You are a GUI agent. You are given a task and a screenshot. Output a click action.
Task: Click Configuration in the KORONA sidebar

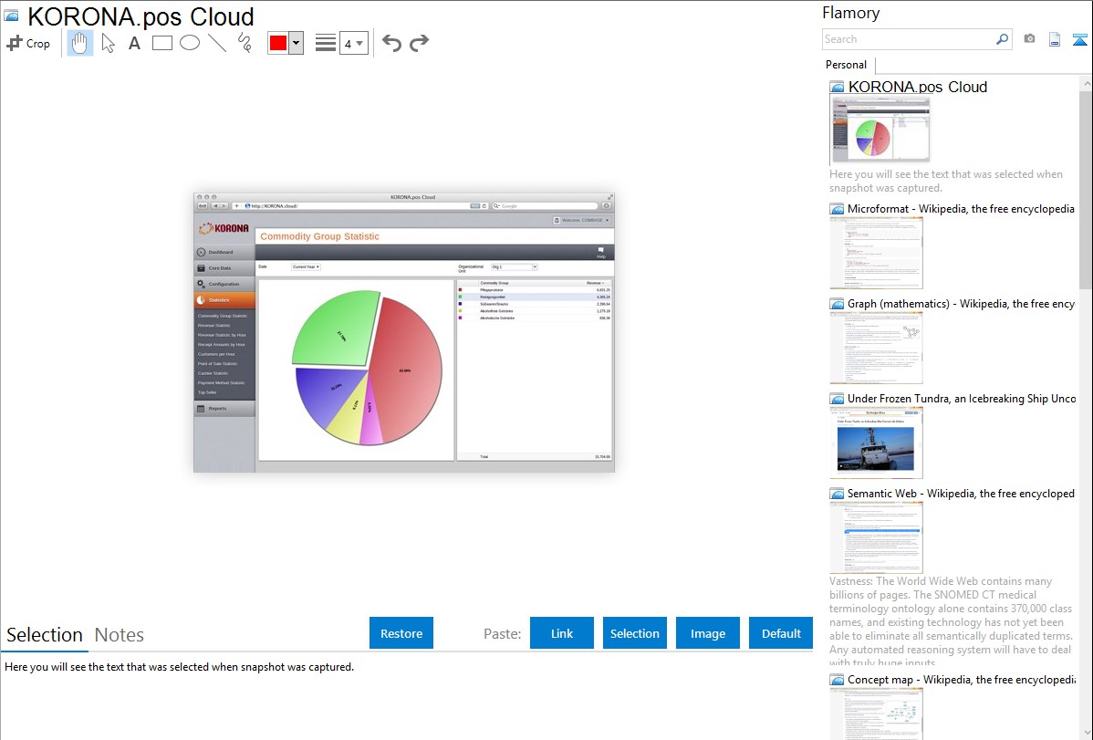point(224,284)
